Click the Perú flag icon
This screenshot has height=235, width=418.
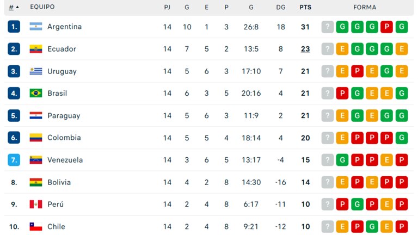(36, 204)
